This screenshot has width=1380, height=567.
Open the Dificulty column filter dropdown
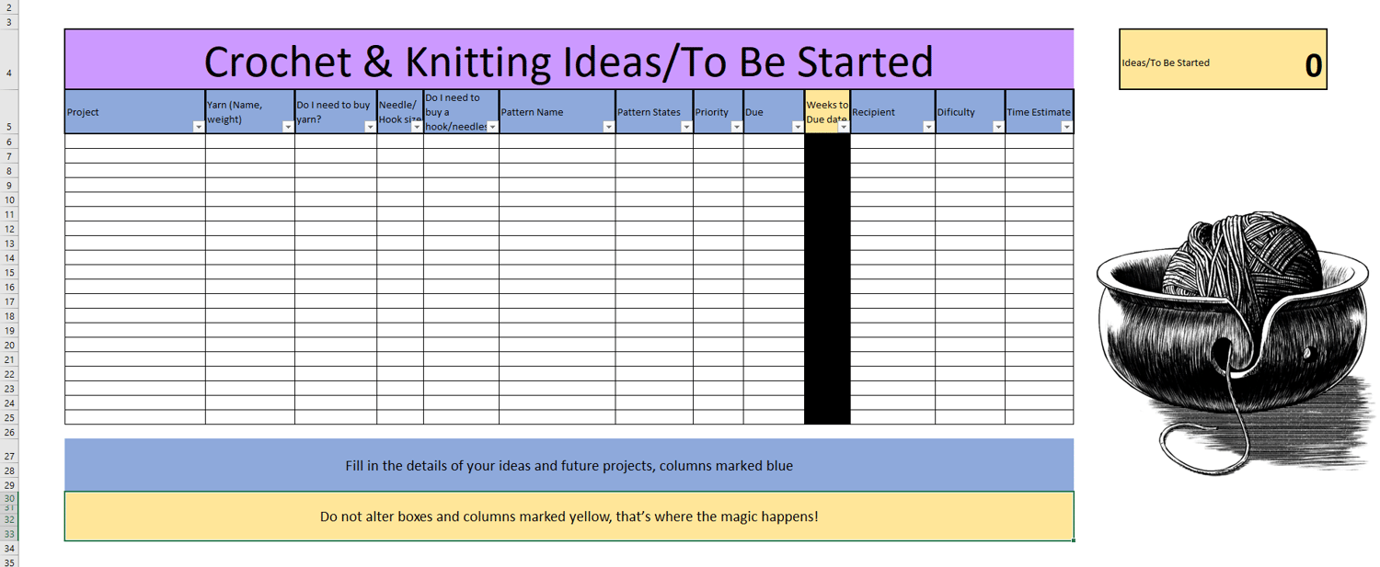998,127
